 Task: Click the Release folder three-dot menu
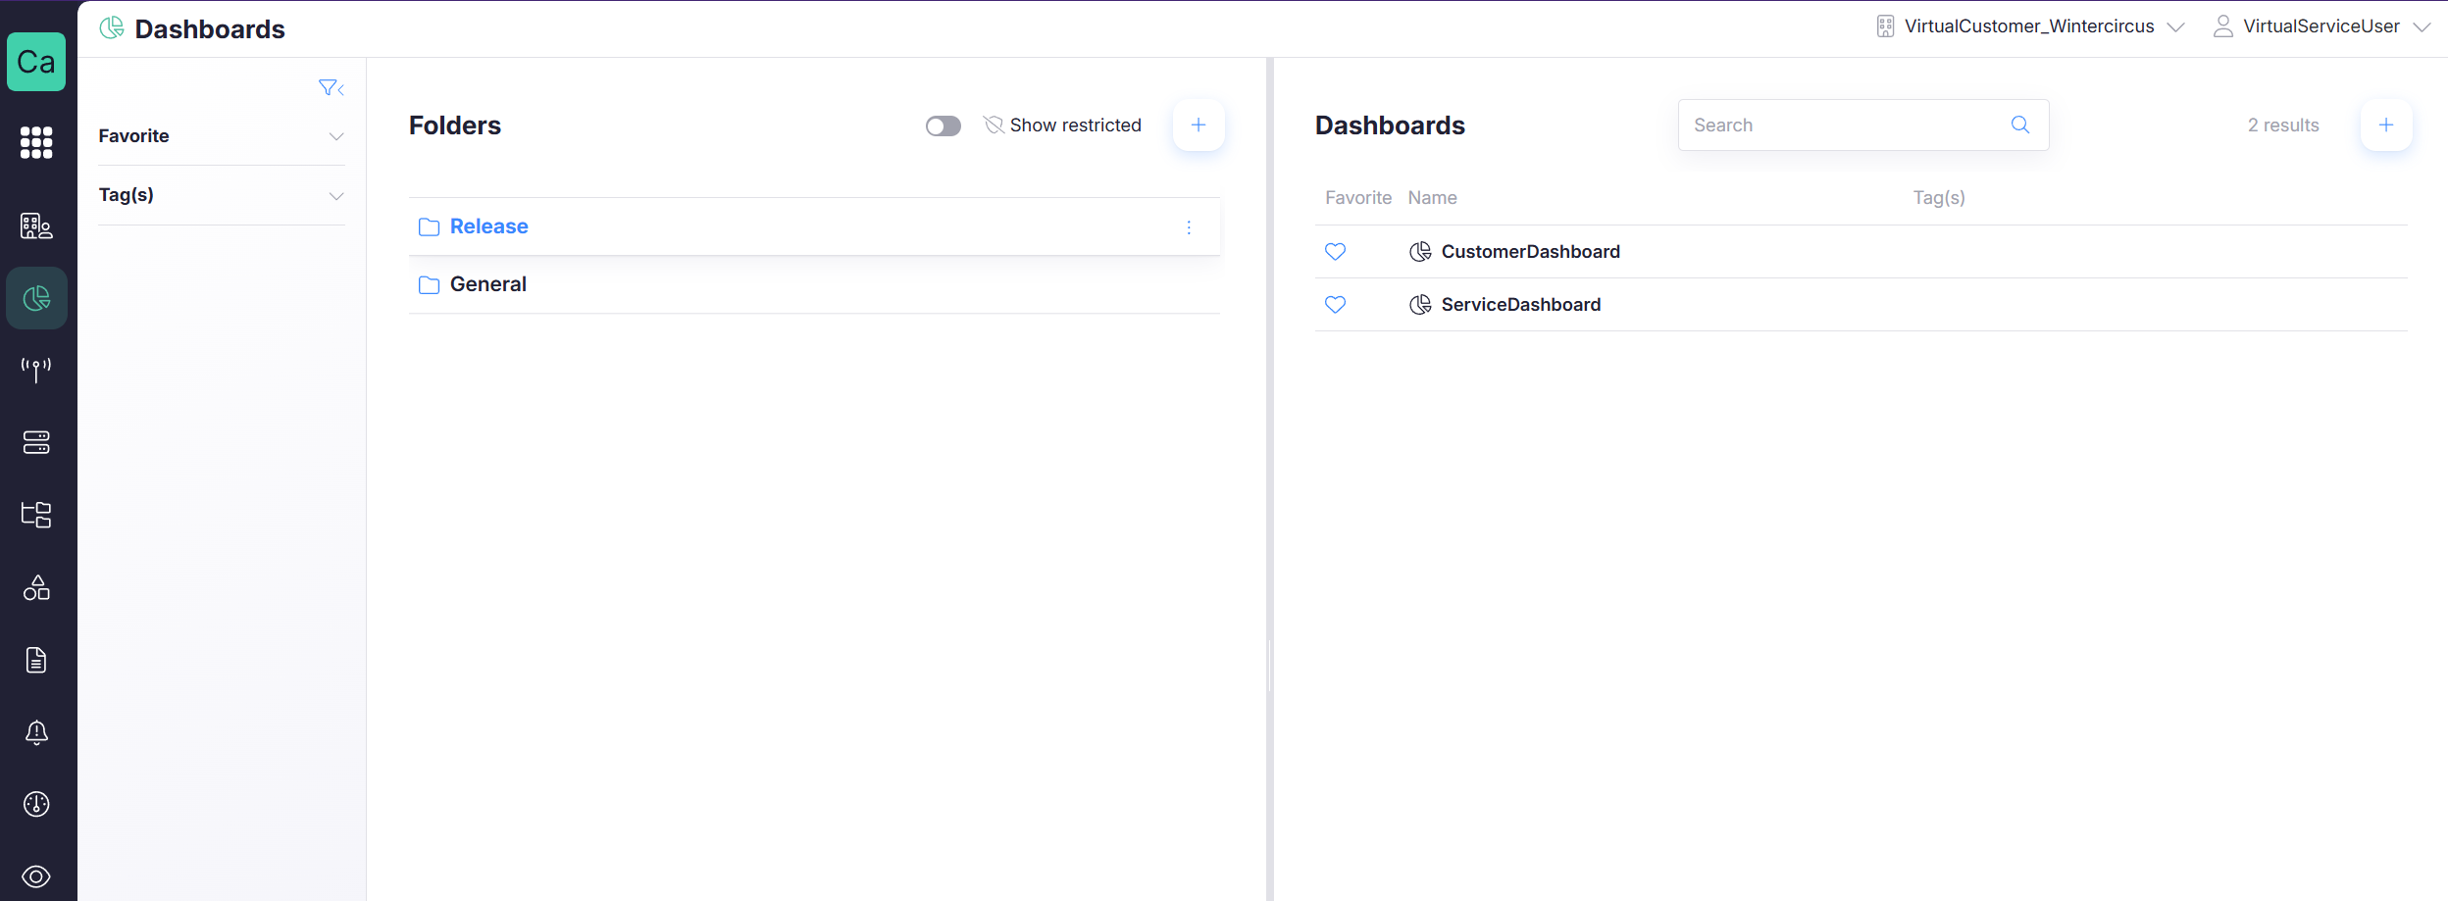tap(1189, 227)
